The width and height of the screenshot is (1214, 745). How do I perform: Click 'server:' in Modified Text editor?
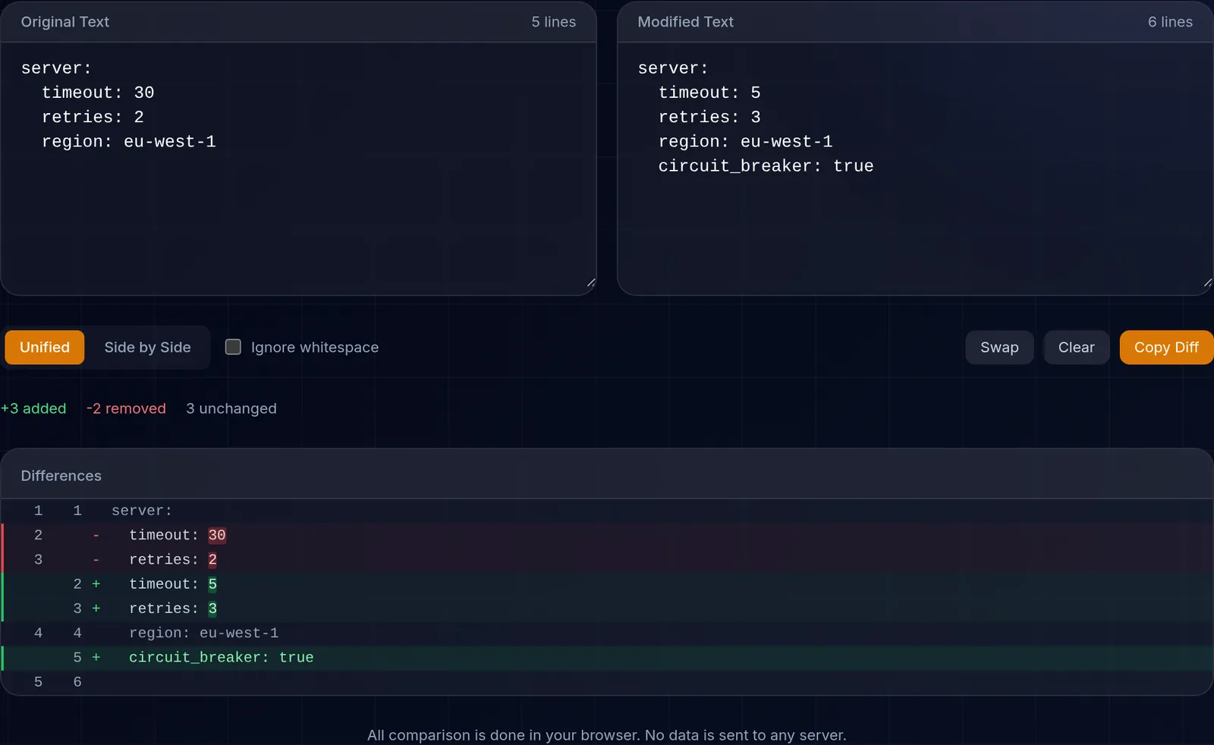pos(673,68)
